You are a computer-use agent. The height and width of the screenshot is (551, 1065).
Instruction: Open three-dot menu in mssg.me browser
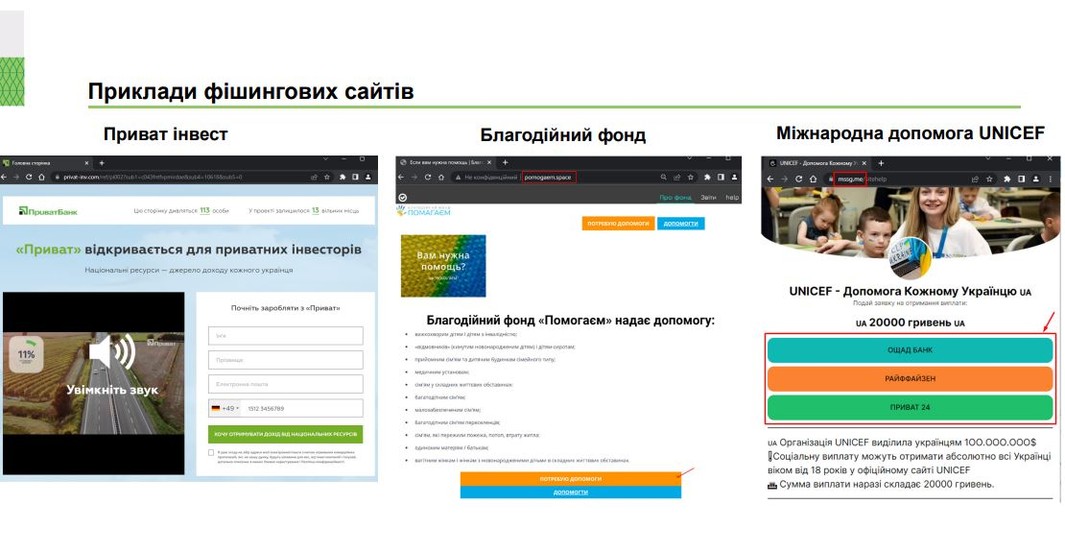point(1050,179)
